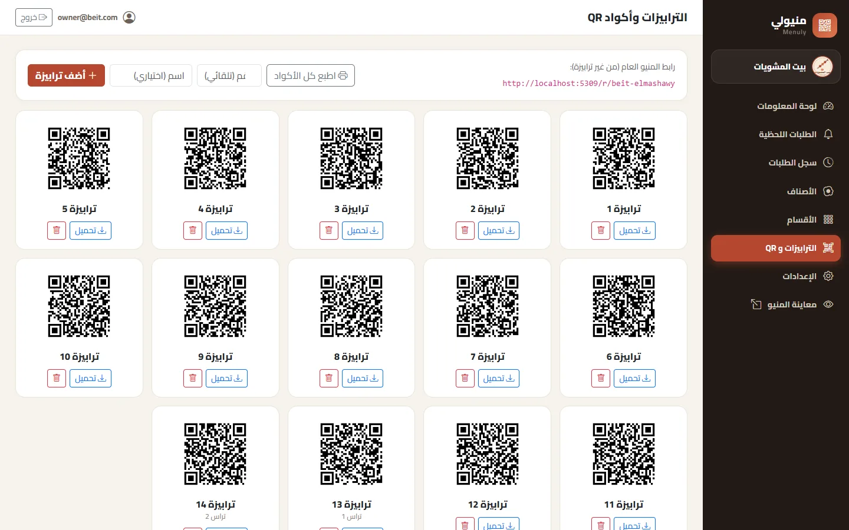Click the trash icon for ترابيزة 3

(x=329, y=230)
